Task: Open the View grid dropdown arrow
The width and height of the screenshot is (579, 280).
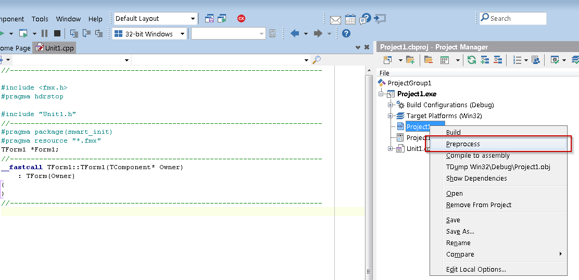Action: click(x=458, y=60)
